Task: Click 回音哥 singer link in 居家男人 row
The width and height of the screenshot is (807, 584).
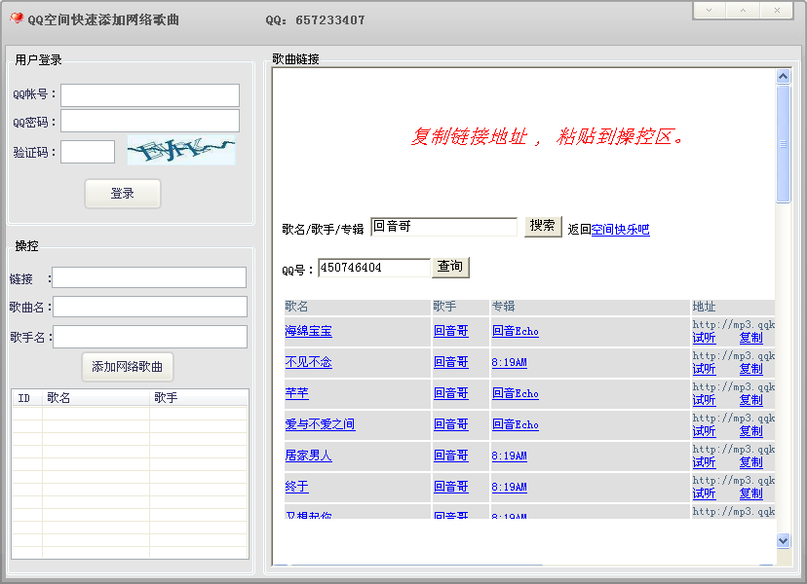Action: (451, 456)
